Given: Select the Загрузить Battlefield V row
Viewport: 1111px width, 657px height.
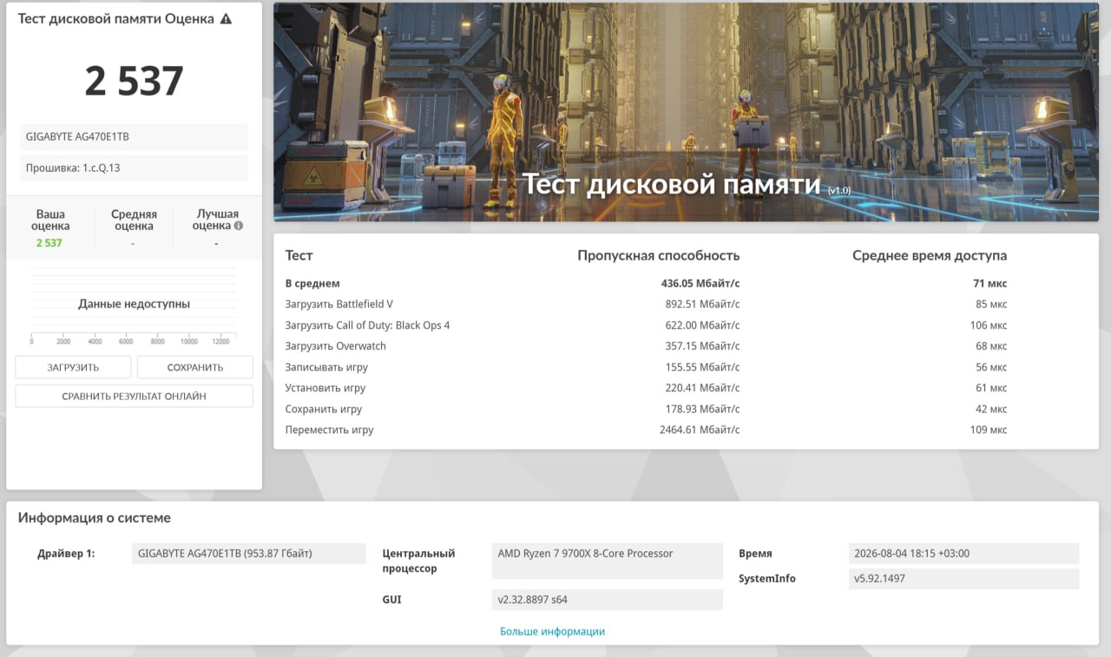Looking at the screenshot, I should (x=646, y=305).
